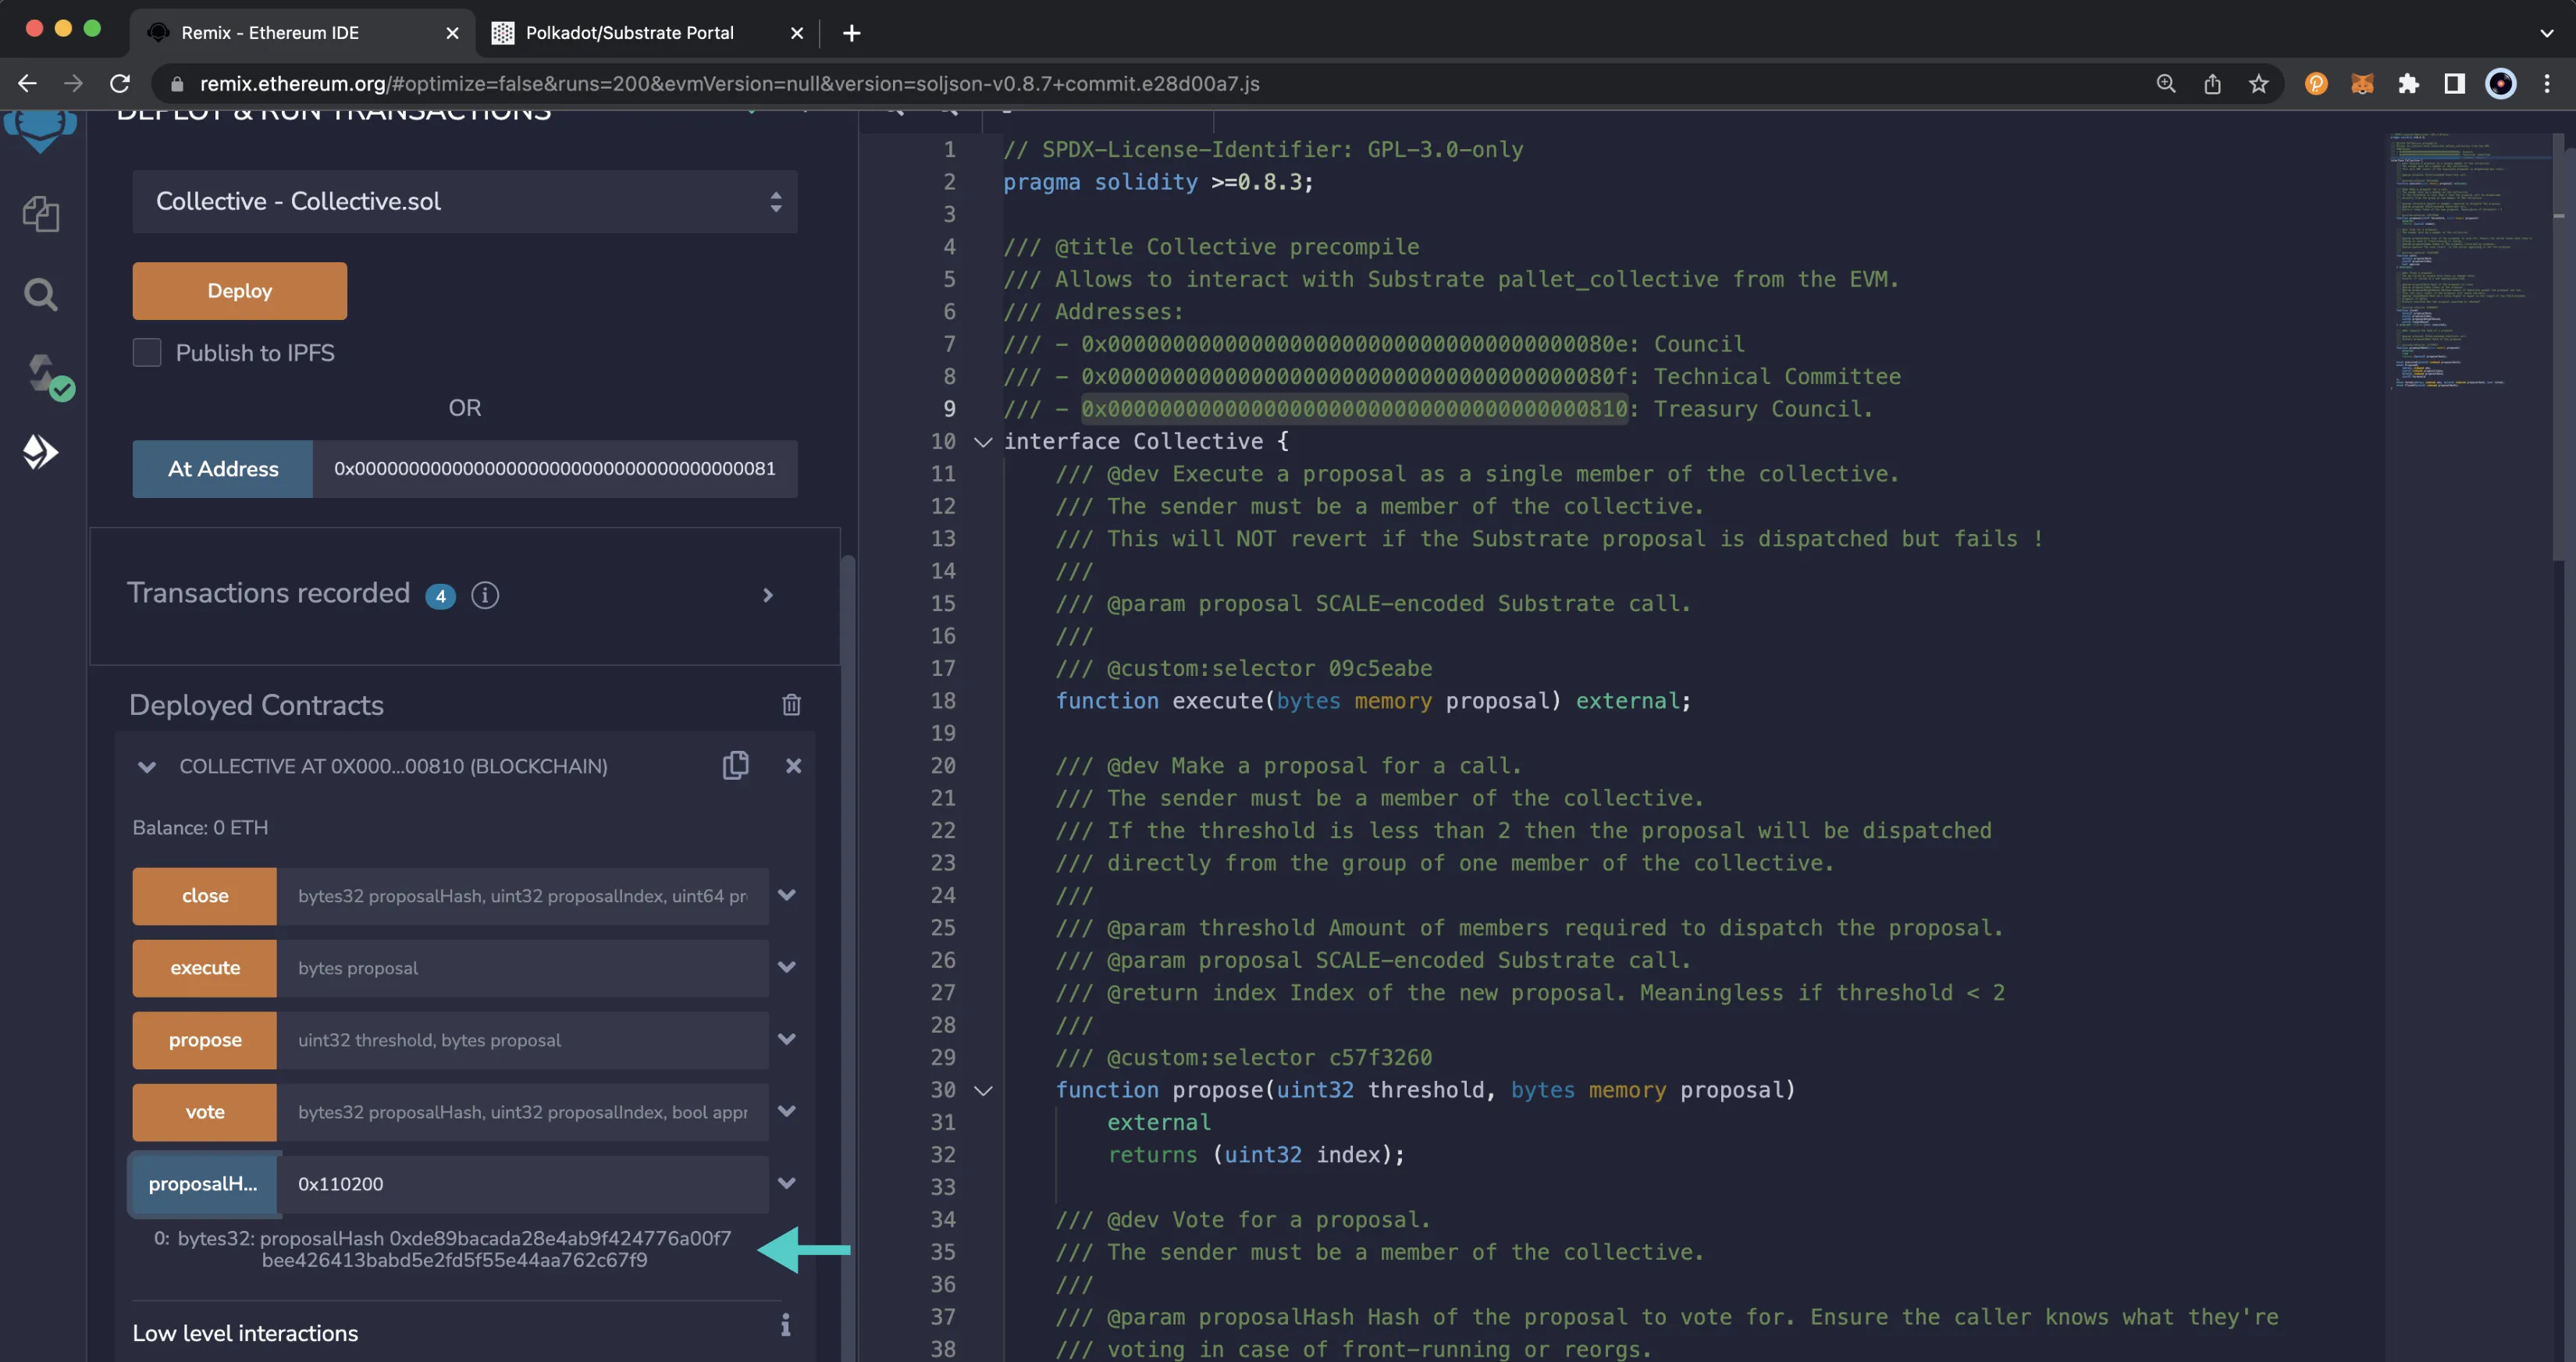Call the execute function button
The image size is (2576, 1362).
[x=205, y=968]
